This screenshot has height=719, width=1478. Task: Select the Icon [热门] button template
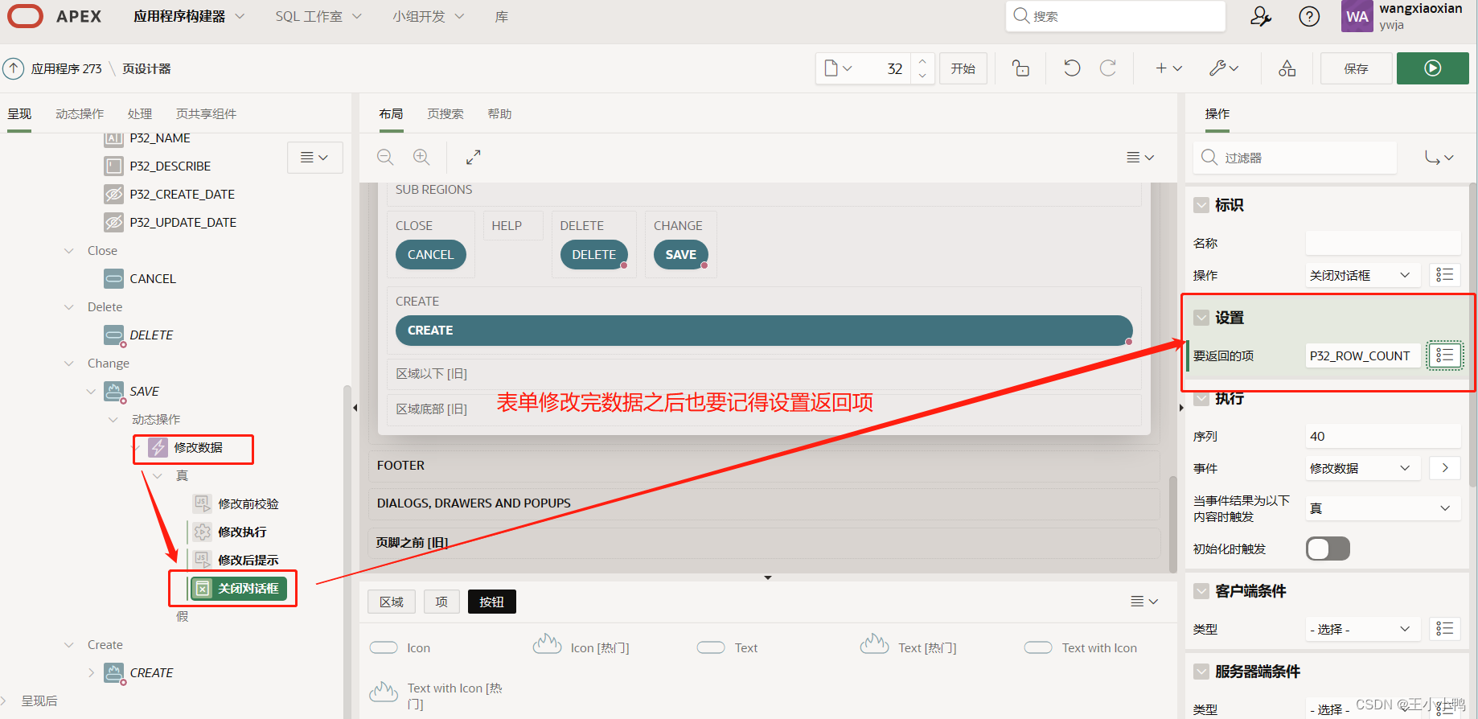[581, 646]
